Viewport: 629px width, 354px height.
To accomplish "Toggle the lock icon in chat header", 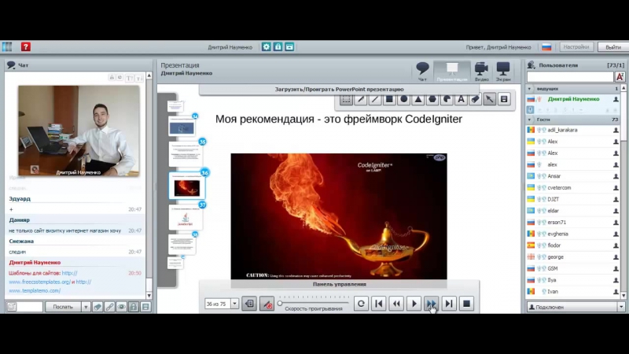I will point(112,77).
